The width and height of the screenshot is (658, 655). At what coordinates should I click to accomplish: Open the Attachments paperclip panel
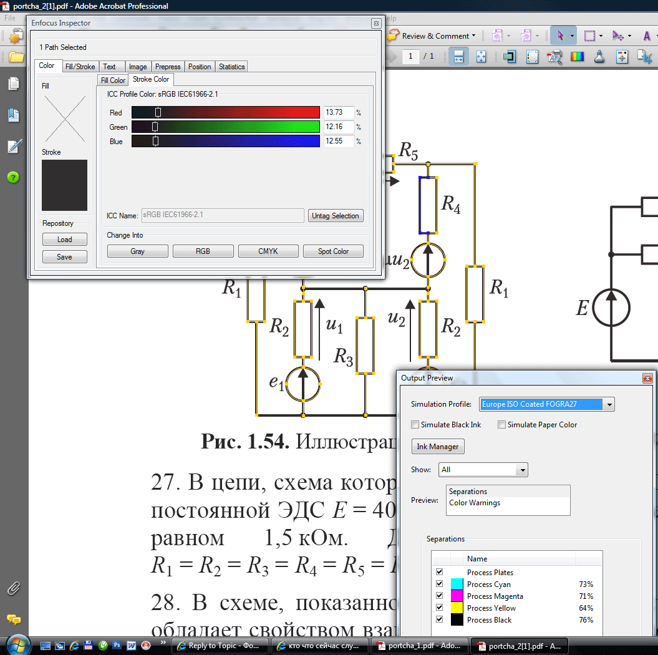coord(13,588)
